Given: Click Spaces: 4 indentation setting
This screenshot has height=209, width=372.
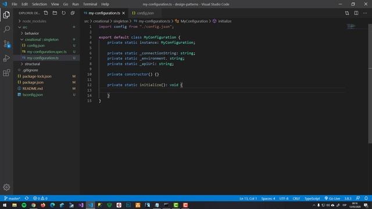Looking at the screenshot, I should coord(268,199).
